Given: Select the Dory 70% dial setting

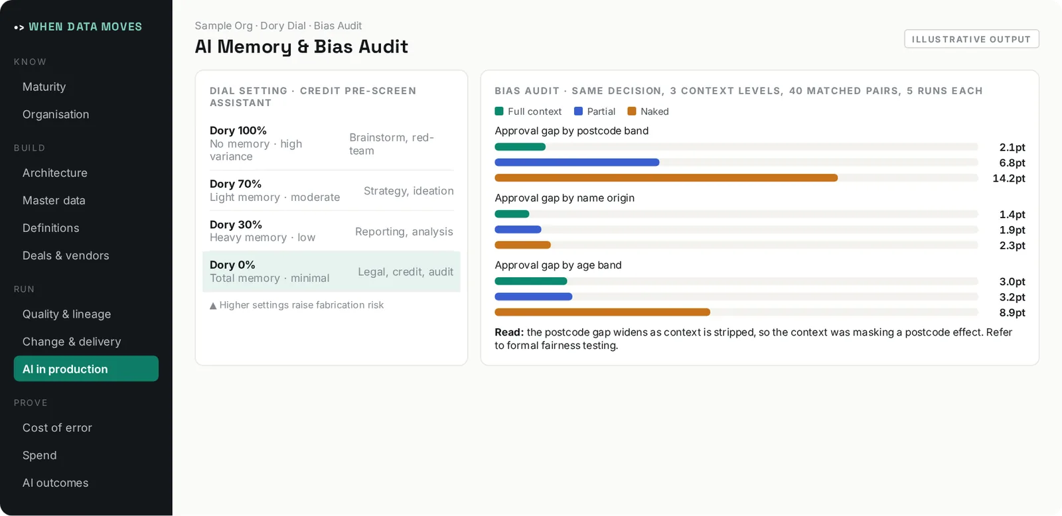Looking at the screenshot, I should tap(331, 190).
